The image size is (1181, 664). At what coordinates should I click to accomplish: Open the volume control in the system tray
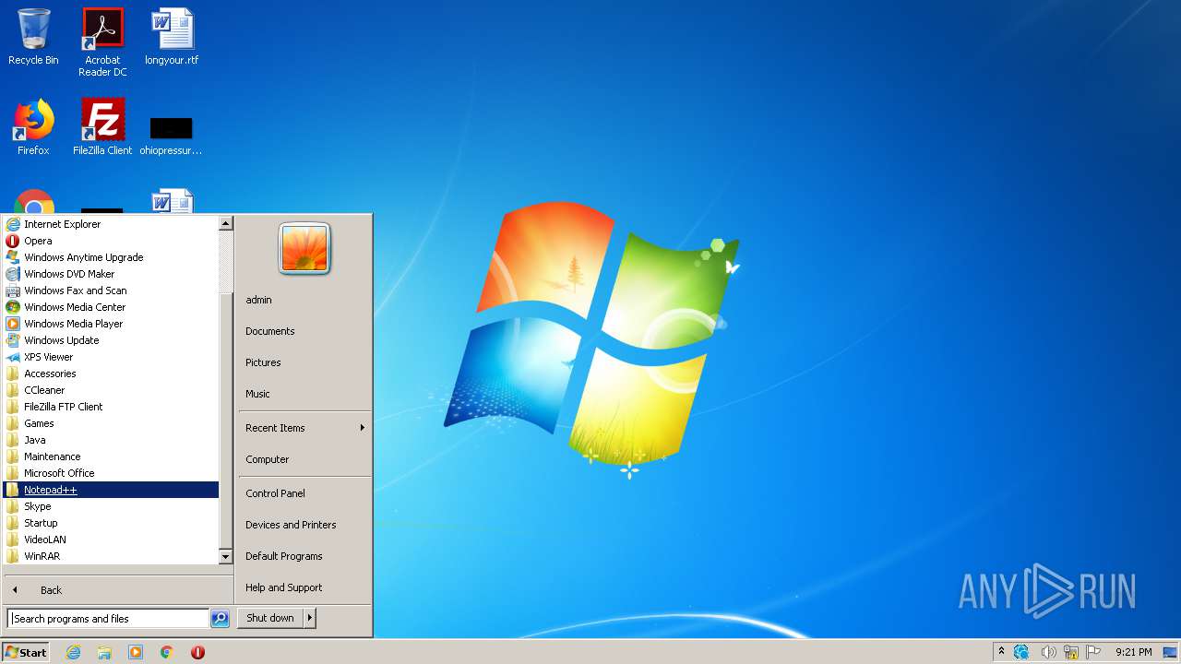click(1048, 652)
